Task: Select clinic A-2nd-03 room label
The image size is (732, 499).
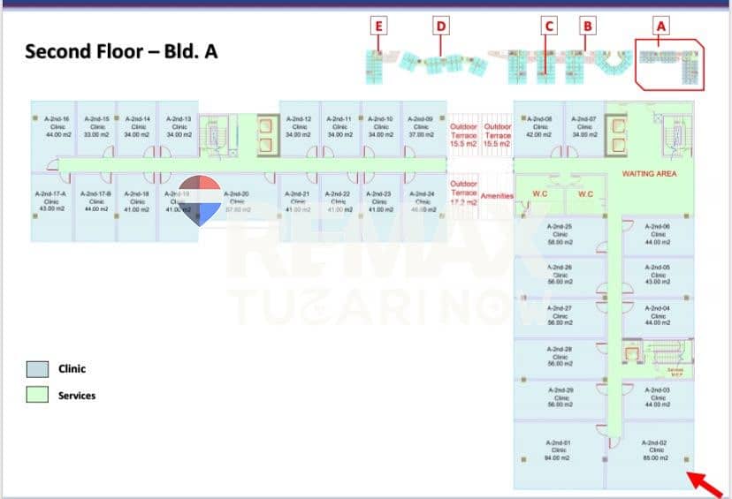Action: [x=659, y=397]
